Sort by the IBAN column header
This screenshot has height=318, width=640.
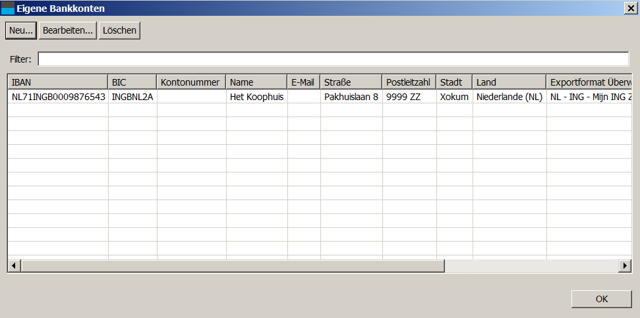coord(58,82)
